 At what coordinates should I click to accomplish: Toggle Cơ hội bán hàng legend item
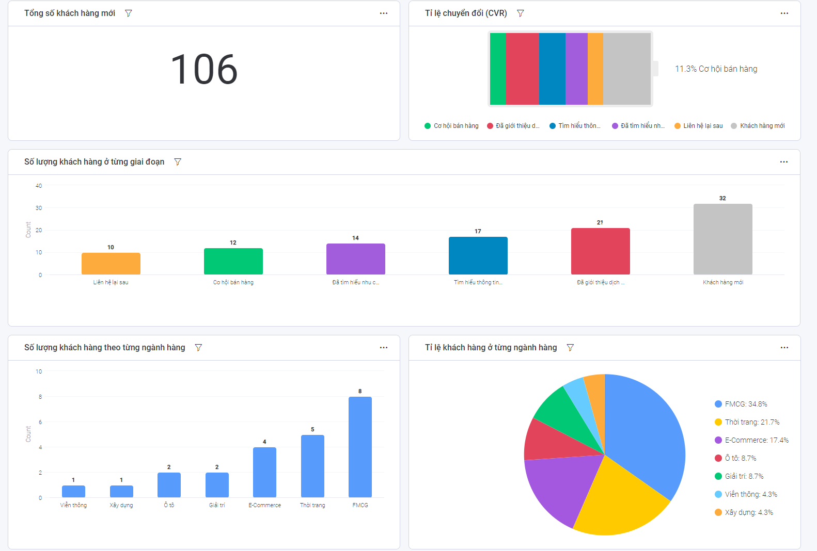click(x=451, y=126)
